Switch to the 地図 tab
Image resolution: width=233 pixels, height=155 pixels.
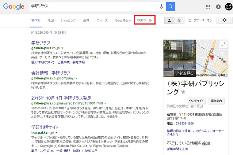tap(51, 20)
